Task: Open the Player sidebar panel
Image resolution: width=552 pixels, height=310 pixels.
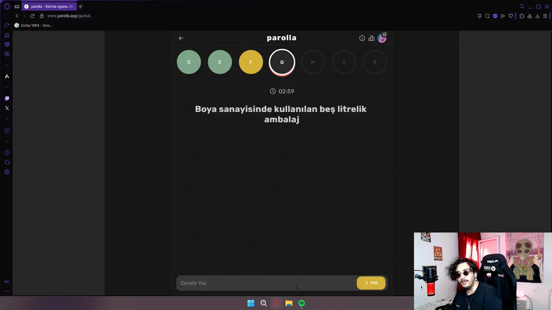Action: pos(7,130)
